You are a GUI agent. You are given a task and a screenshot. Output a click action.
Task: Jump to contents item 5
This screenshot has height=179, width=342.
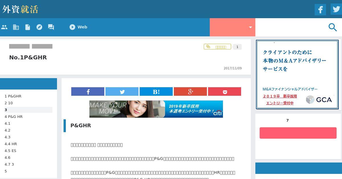click(6, 171)
